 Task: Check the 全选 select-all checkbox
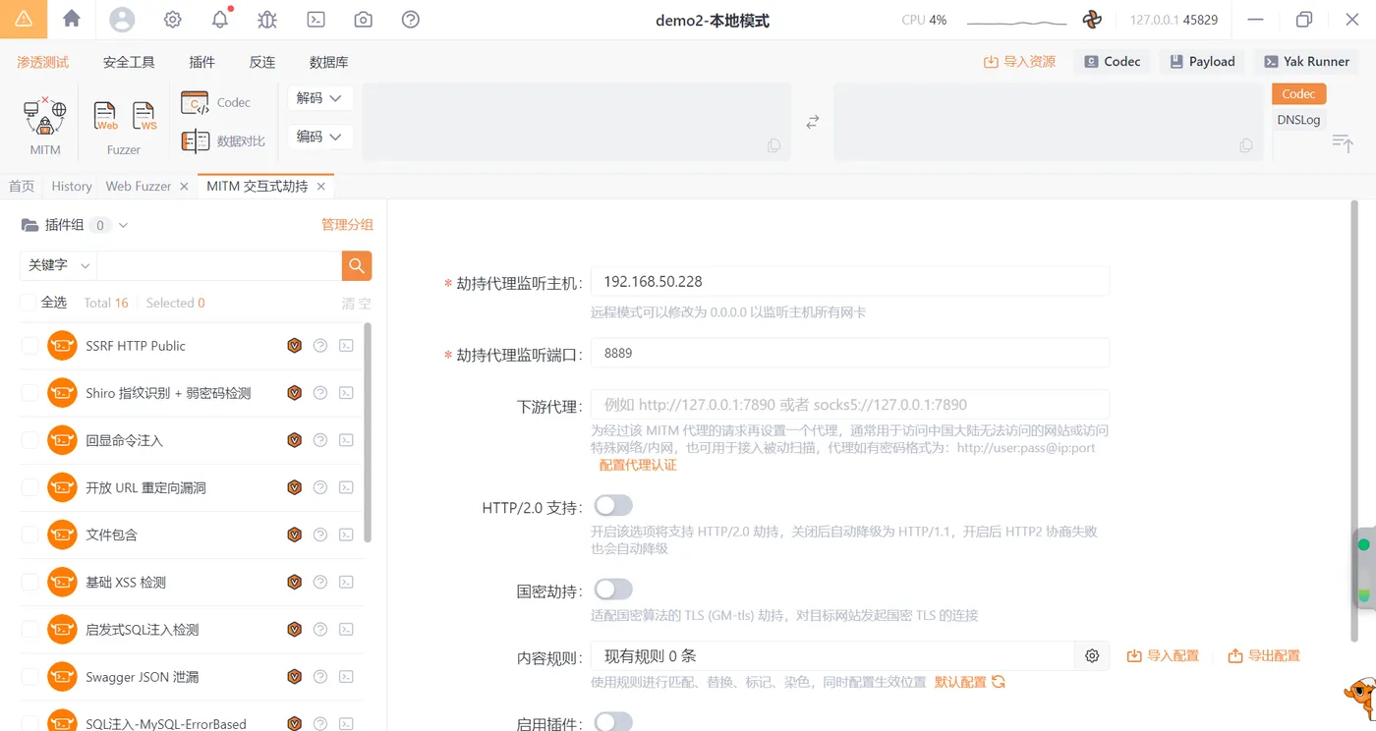[x=28, y=303]
